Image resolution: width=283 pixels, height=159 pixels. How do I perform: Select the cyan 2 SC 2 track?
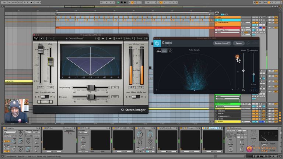(x=228, y=20)
